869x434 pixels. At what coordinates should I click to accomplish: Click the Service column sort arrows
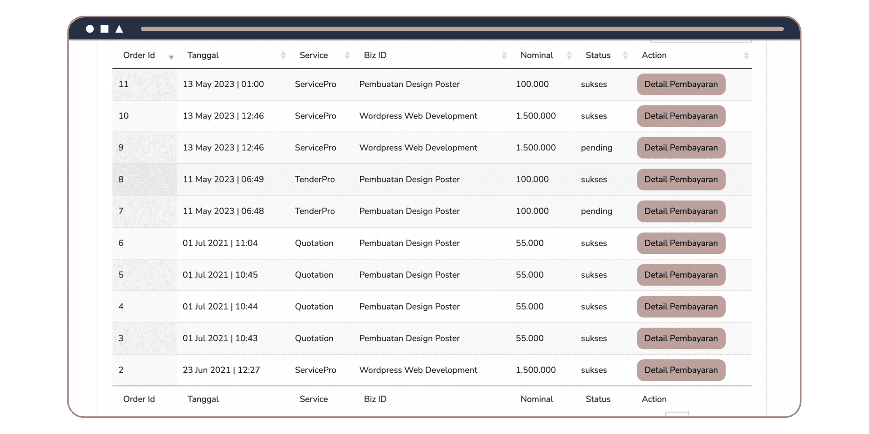pos(347,56)
